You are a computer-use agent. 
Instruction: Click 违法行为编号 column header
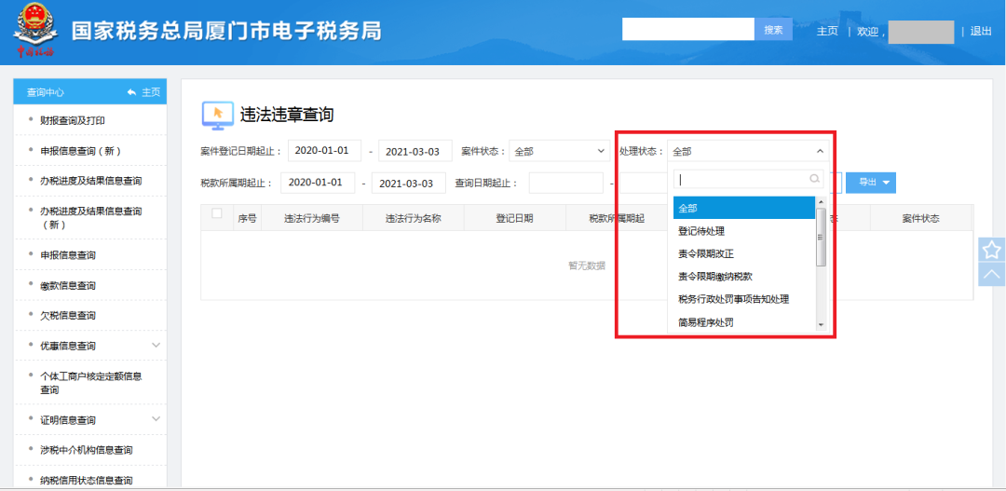click(312, 218)
